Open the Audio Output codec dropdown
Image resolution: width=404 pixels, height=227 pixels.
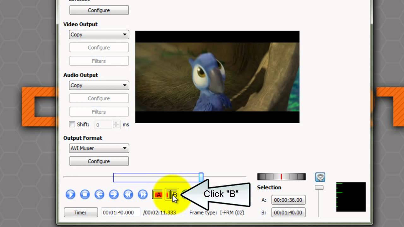pos(99,85)
